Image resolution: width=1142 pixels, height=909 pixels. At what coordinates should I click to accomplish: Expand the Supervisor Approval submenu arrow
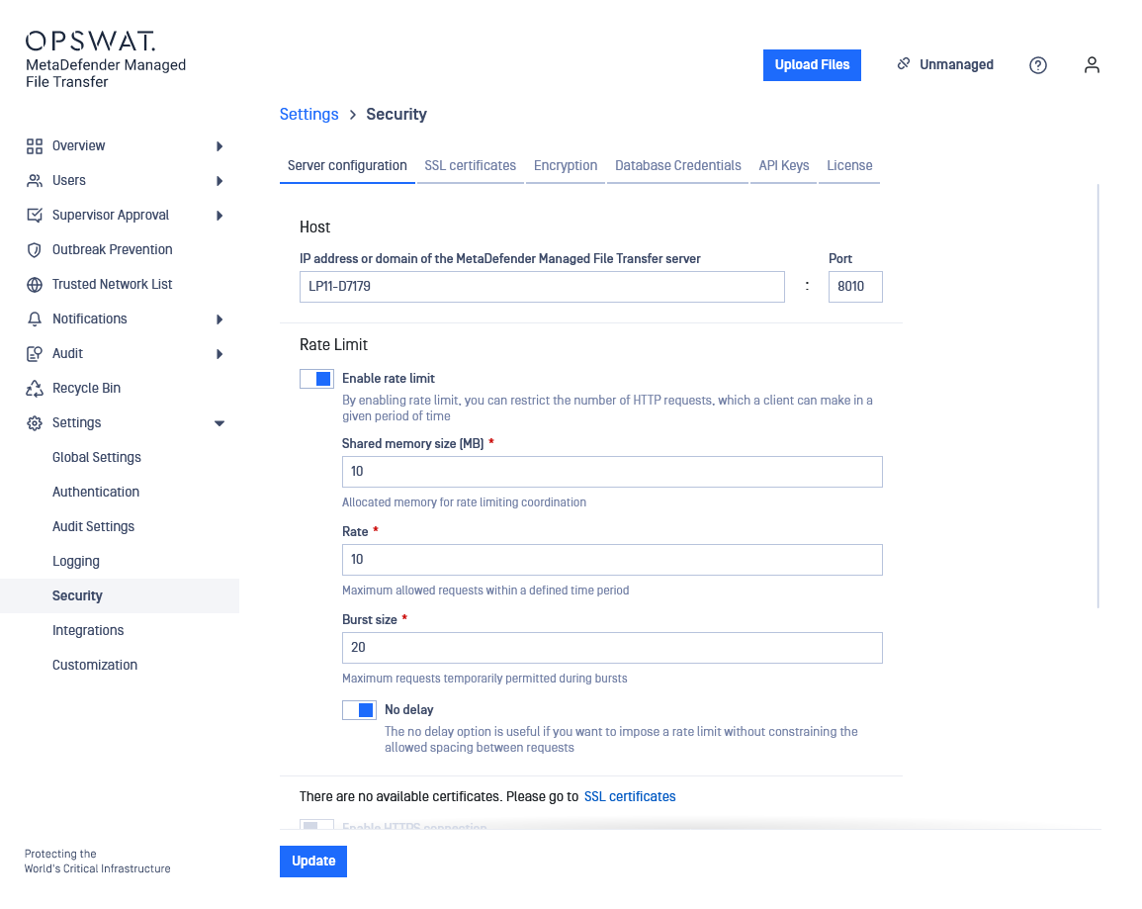pyautogui.click(x=220, y=216)
